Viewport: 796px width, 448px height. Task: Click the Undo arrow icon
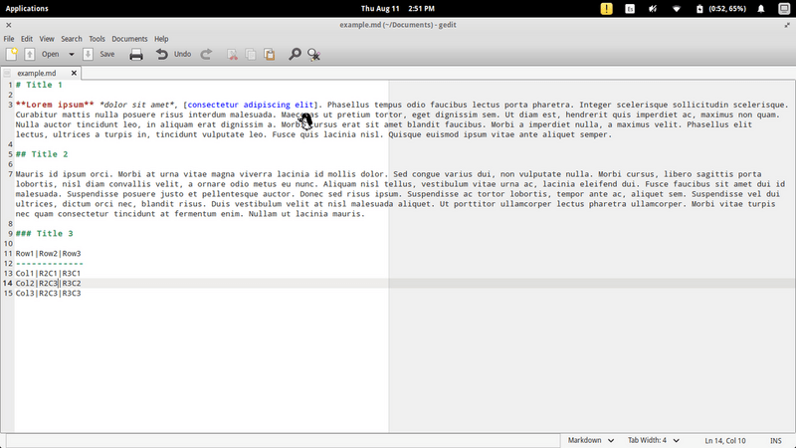(x=162, y=54)
